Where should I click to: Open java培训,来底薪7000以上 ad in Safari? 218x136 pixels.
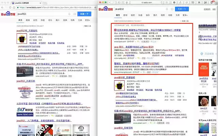(134, 47)
